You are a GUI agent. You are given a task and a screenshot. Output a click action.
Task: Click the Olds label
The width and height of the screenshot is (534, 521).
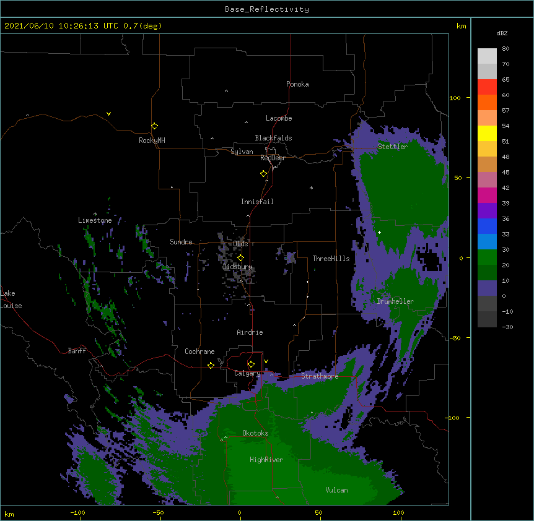[240, 244]
